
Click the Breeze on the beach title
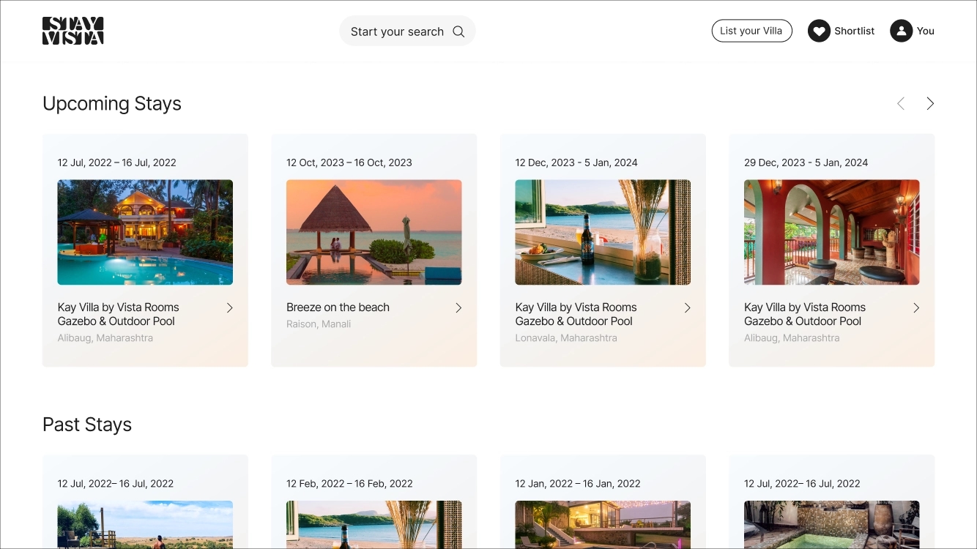pos(338,307)
